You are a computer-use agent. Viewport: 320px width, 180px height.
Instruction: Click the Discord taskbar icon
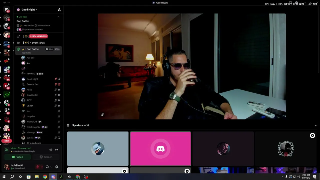(53, 177)
